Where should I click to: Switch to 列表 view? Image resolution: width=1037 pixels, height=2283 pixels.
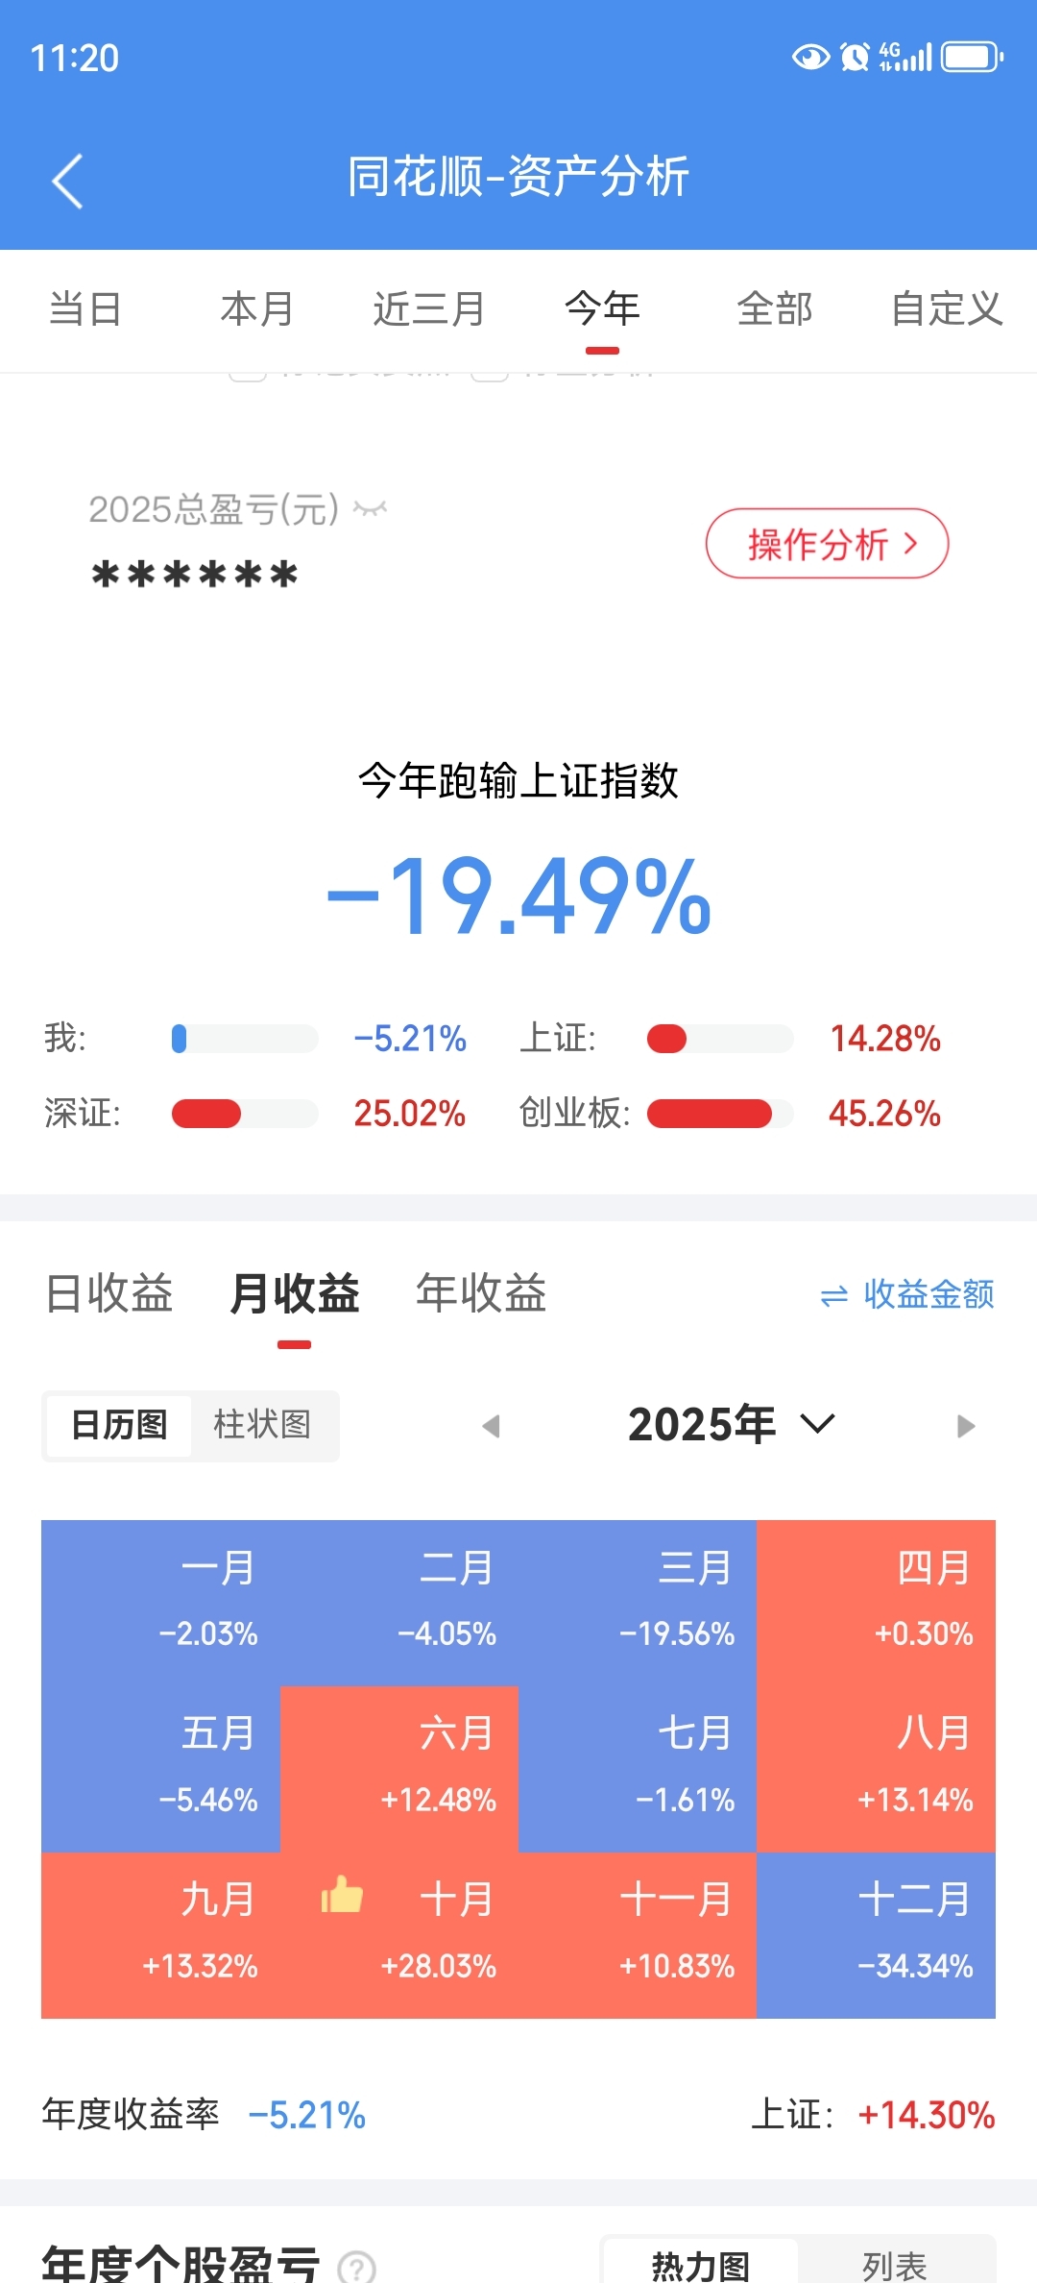click(894, 2266)
